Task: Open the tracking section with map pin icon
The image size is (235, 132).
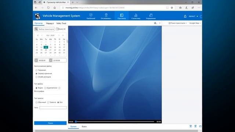Action: 106,16
